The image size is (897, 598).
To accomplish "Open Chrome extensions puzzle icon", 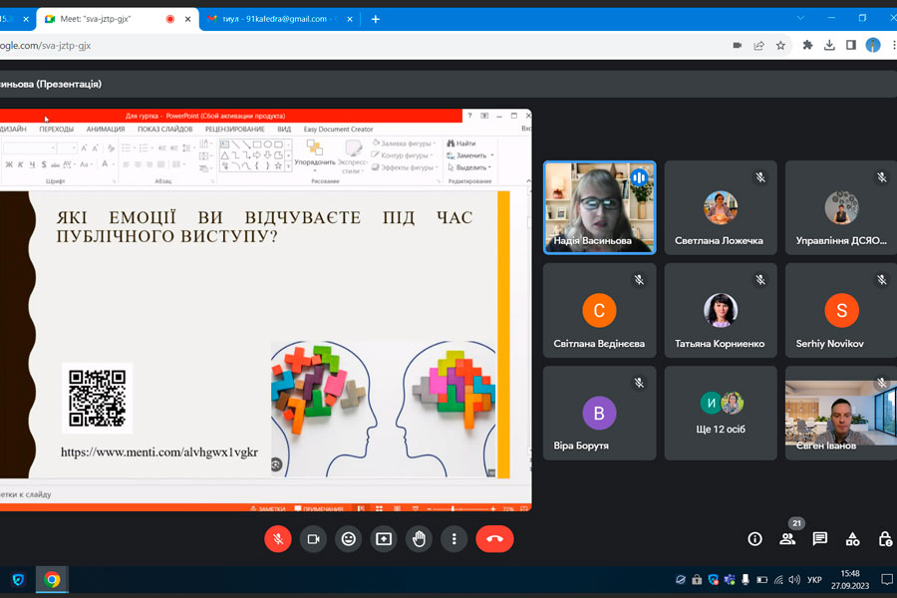I will (807, 45).
